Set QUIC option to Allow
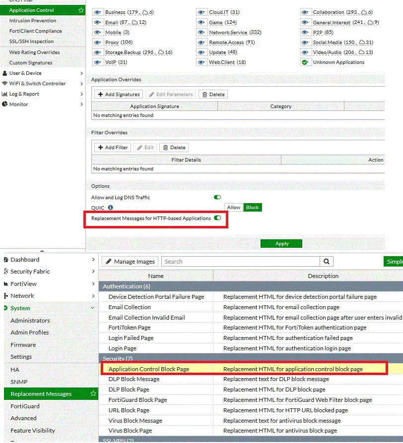 (234, 208)
